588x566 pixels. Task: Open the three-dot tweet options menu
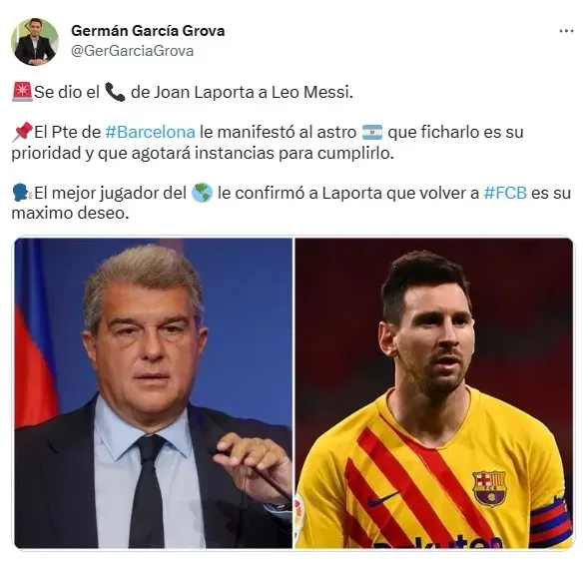click(566, 31)
